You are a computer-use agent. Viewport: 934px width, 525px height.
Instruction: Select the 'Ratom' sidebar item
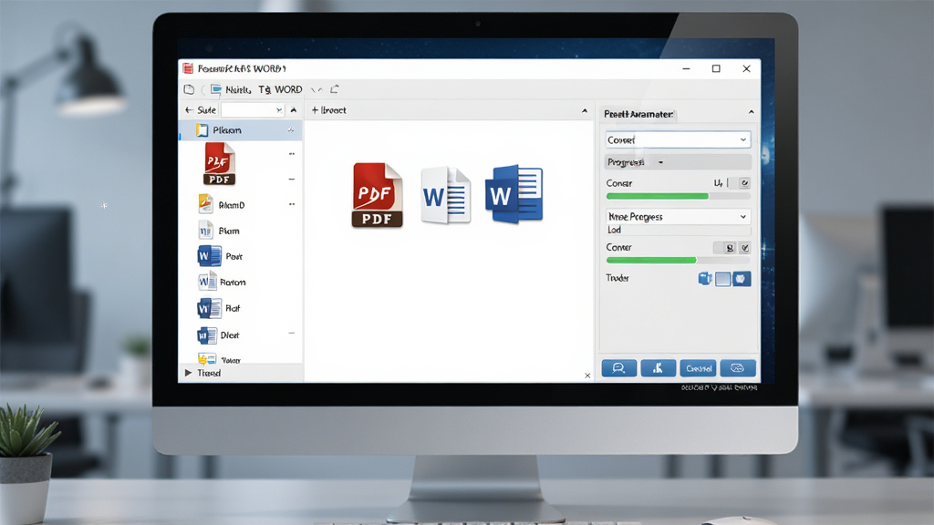(x=233, y=283)
